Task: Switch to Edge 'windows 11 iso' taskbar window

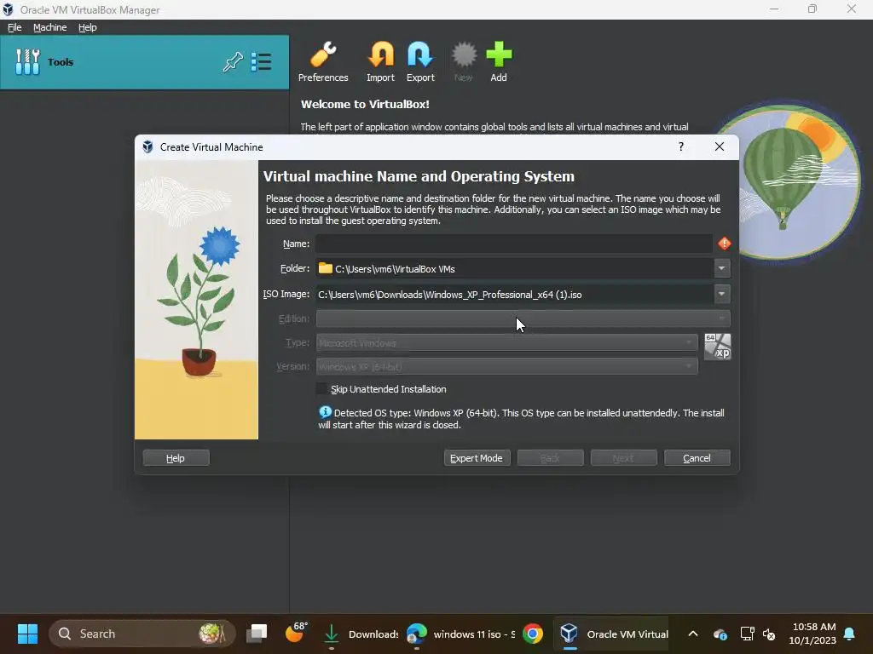Action: (461, 634)
